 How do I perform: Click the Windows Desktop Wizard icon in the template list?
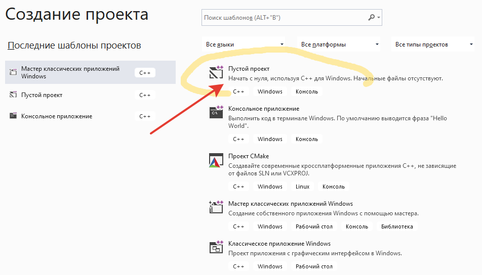pos(216,207)
